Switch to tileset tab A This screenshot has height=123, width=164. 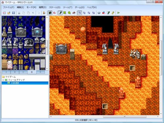(x=6, y=72)
